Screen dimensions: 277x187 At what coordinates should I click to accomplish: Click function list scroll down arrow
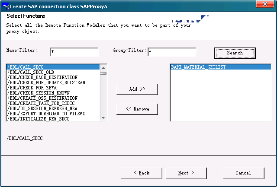tap(103, 118)
